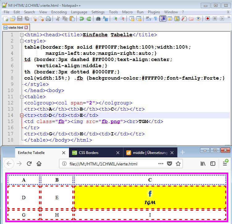Viewport: 232px width, 224px height.
Task: Open the Search menu
Action: click(29, 12)
